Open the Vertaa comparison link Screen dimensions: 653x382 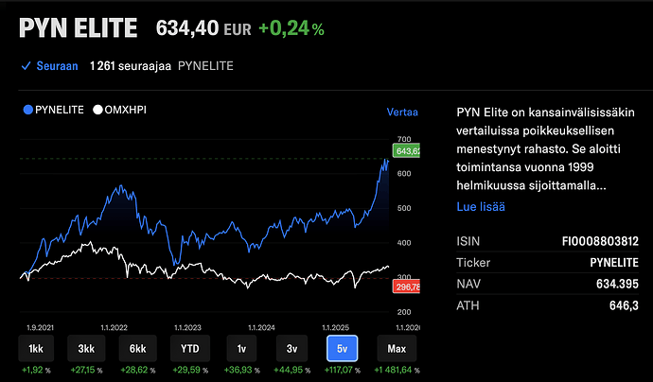(x=402, y=112)
